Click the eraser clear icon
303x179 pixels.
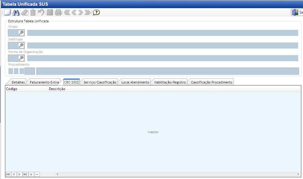coord(24,13)
